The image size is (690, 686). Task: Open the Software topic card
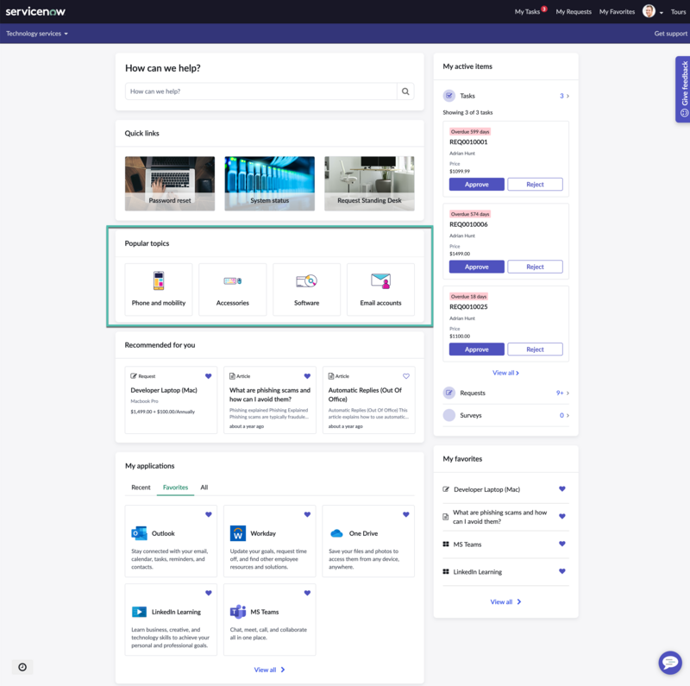coord(307,289)
